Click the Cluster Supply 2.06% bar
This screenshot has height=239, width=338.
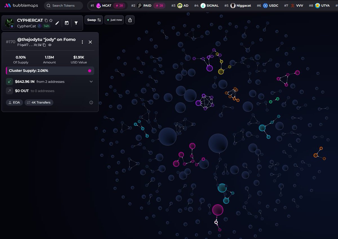[x=50, y=71]
